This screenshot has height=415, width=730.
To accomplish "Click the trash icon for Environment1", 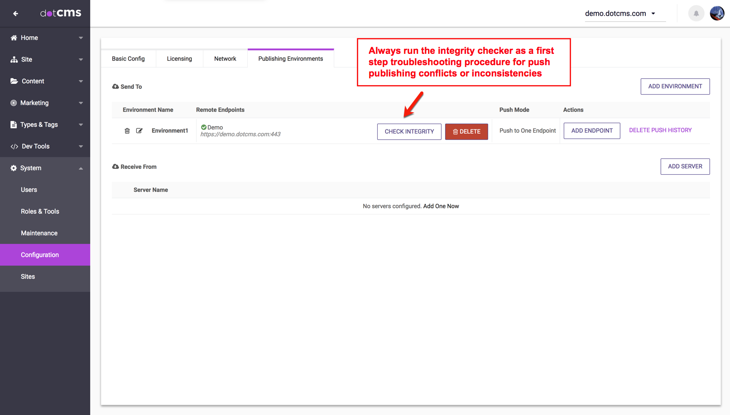I will [x=127, y=131].
